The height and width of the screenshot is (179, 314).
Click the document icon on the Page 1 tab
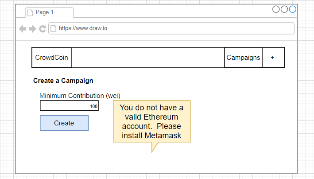point(30,13)
